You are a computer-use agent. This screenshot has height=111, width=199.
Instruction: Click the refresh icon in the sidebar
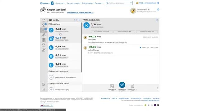[44, 20]
